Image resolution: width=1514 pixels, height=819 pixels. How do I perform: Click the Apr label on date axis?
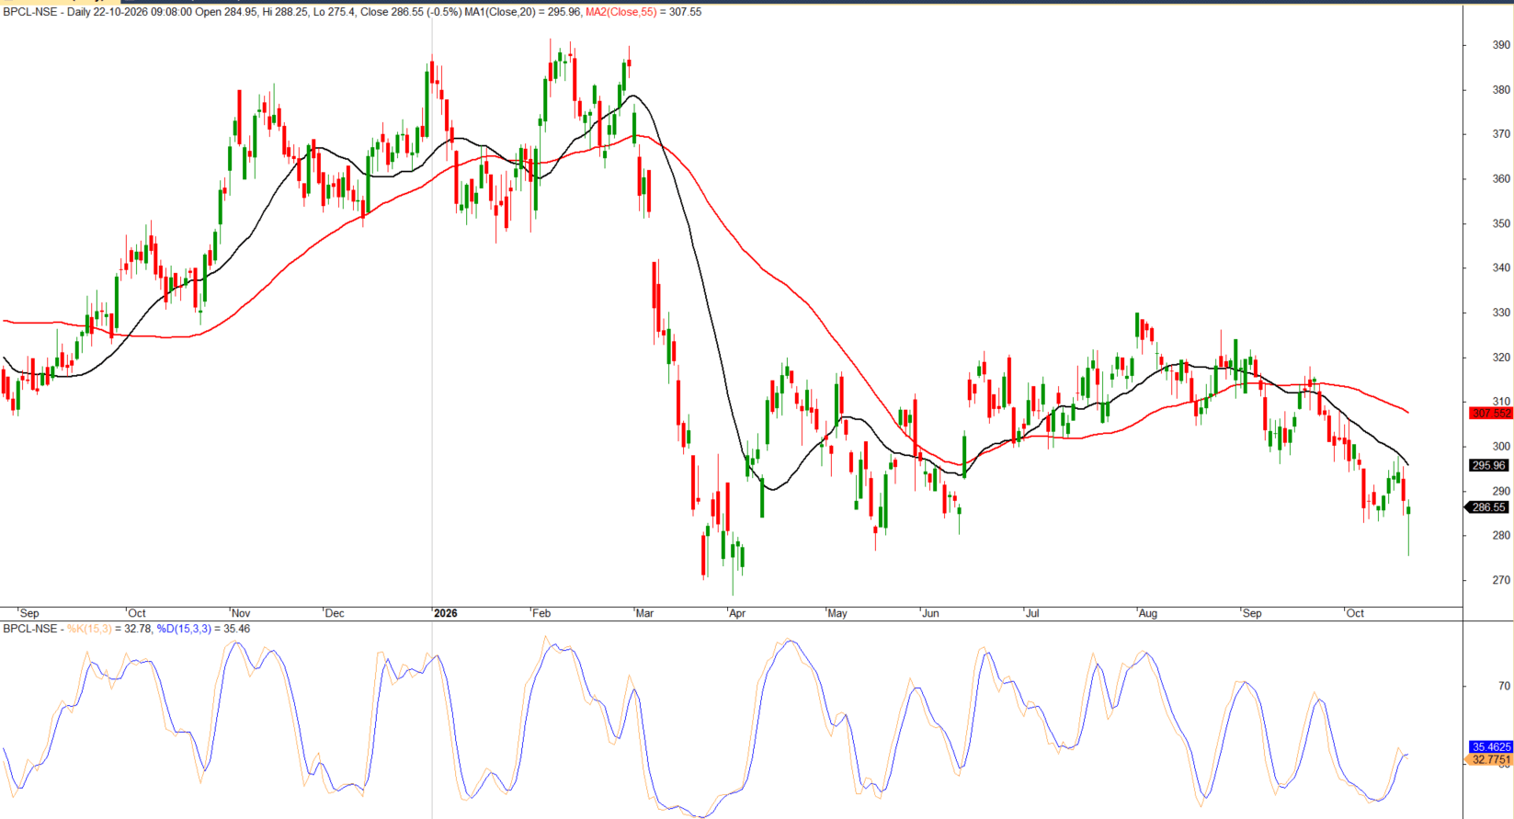pyautogui.click(x=737, y=613)
